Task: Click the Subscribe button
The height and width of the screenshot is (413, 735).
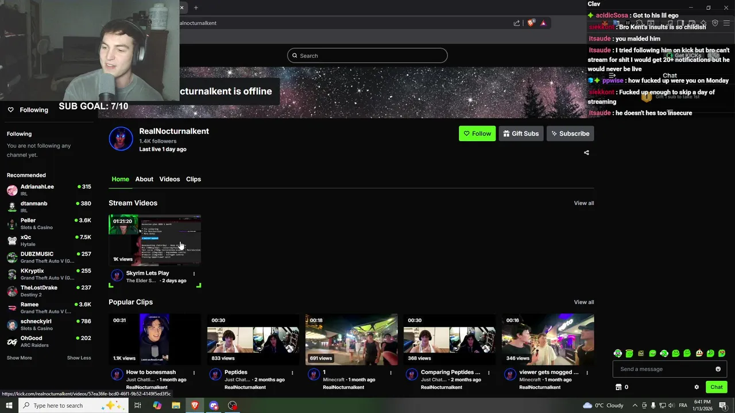Action: pos(570,134)
